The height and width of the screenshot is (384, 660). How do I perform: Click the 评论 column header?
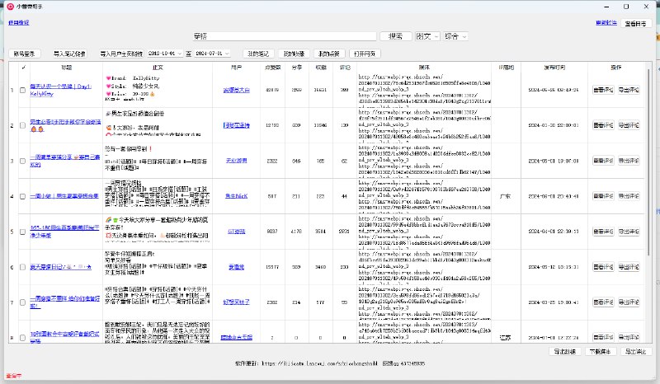coord(345,68)
